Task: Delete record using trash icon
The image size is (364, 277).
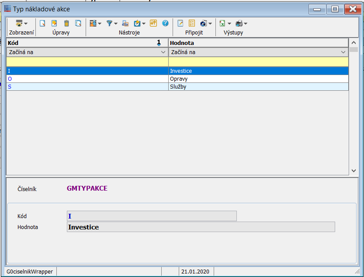Action: 66,24
